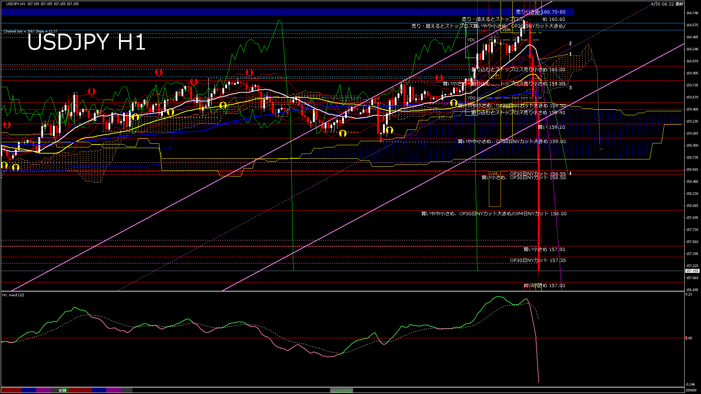
Task: Click the orange LWL level marker
Action: (x=494, y=174)
